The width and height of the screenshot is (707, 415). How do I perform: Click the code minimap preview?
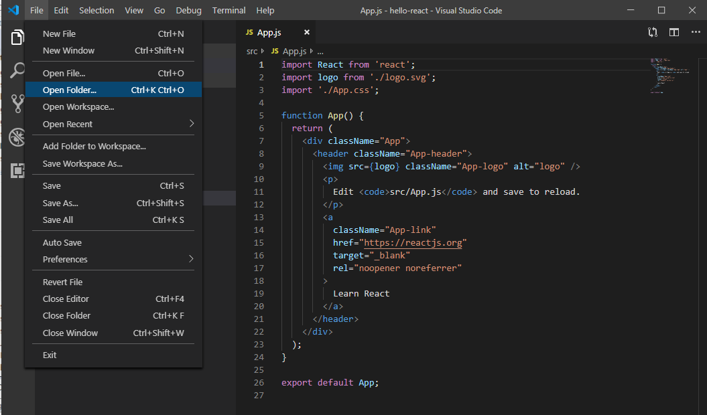pos(669,75)
